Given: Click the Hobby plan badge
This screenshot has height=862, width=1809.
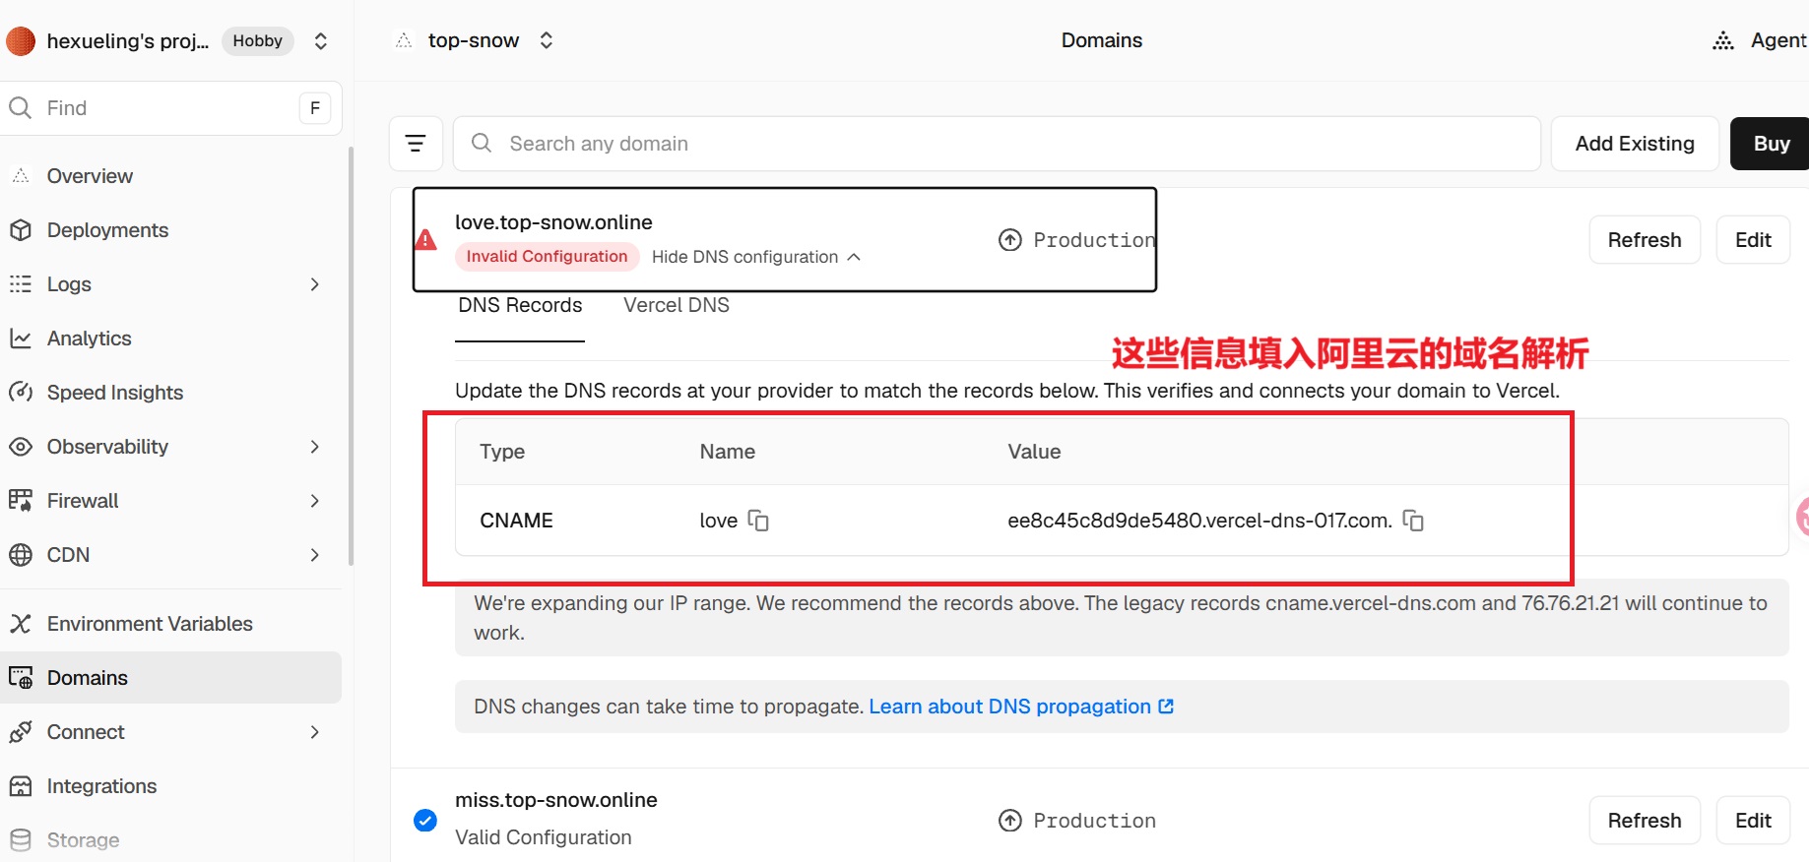Looking at the screenshot, I should point(258,41).
